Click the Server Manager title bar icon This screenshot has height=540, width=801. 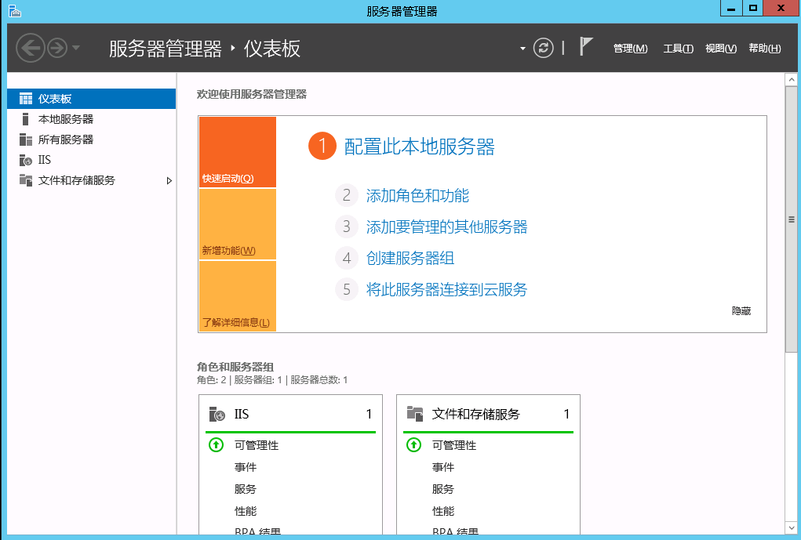[x=15, y=11]
